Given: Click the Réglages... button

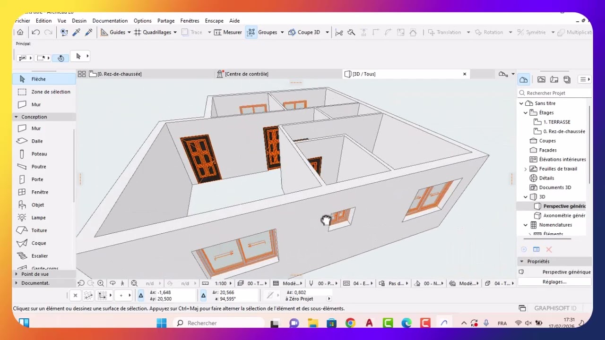Looking at the screenshot, I should (554, 282).
